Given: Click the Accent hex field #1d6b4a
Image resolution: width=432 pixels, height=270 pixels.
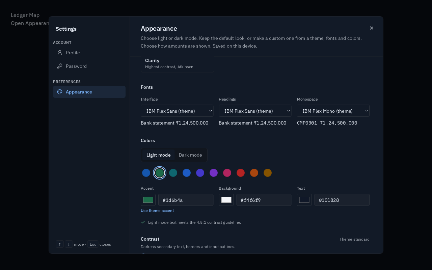Looking at the screenshot, I should point(186,200).
